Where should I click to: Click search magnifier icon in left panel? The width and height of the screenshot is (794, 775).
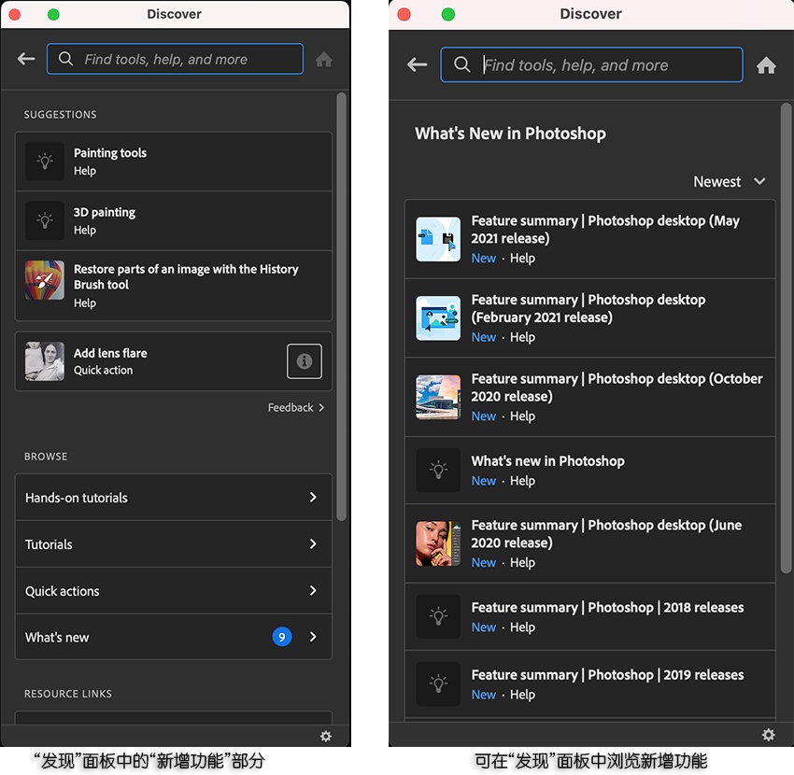coord(65,59)
